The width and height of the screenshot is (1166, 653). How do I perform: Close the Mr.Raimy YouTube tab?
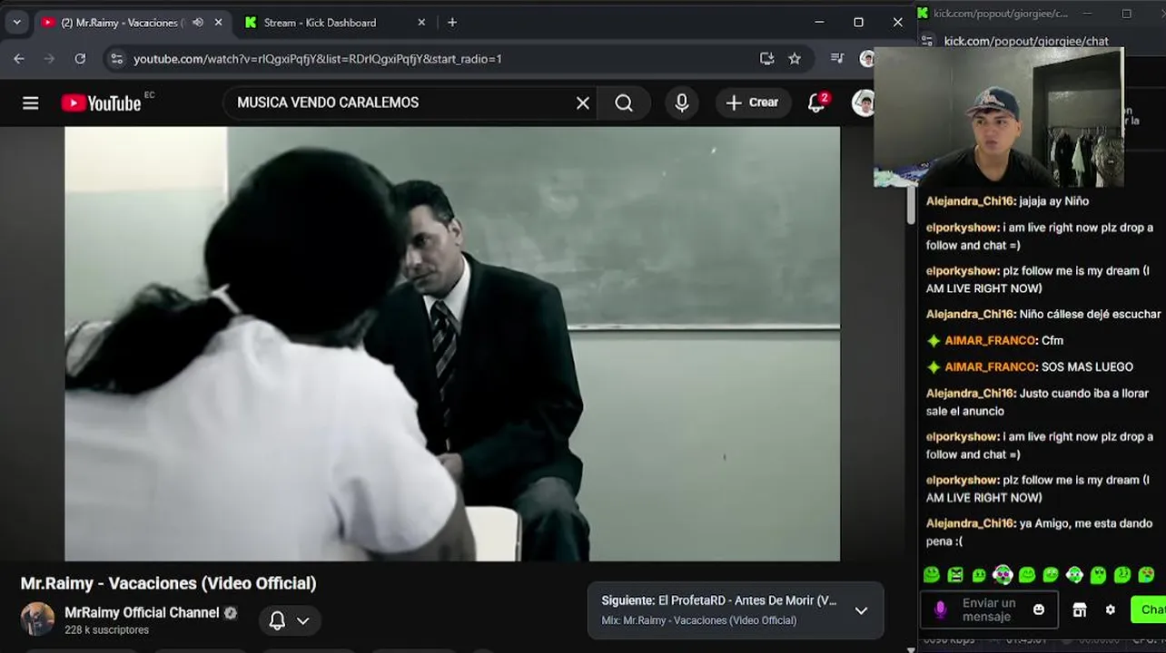pos(218,23)
